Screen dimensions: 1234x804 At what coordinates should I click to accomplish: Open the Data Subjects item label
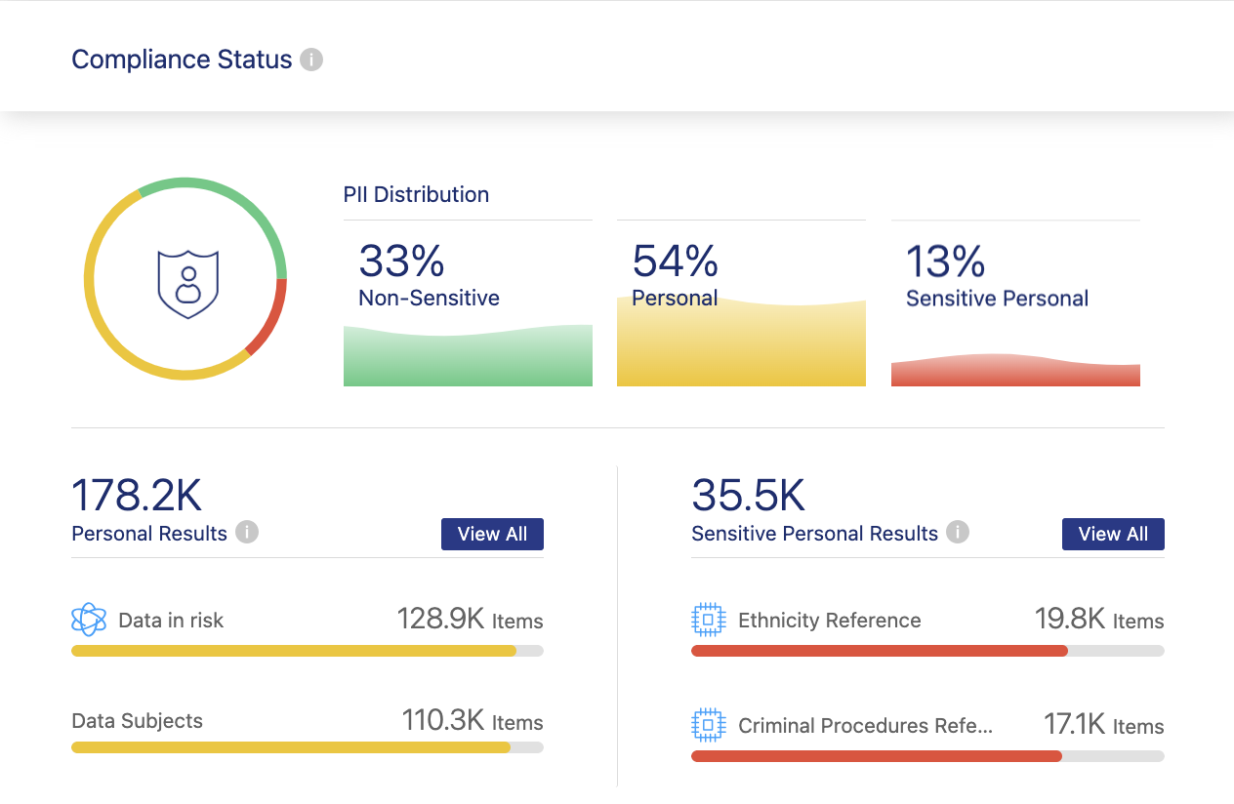138,721
